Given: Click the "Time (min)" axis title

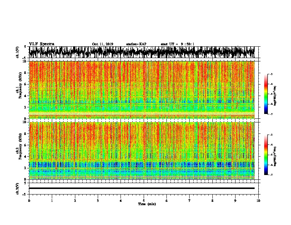Looking at the screenshot, I should [147, 204].
